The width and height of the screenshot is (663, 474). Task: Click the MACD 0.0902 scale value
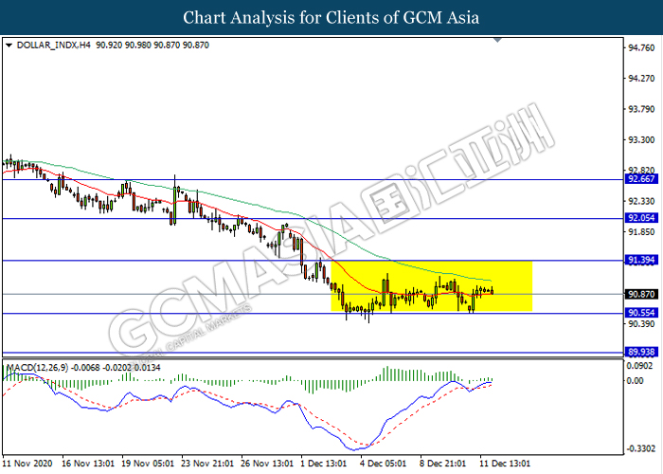click(x=641, y=366)
